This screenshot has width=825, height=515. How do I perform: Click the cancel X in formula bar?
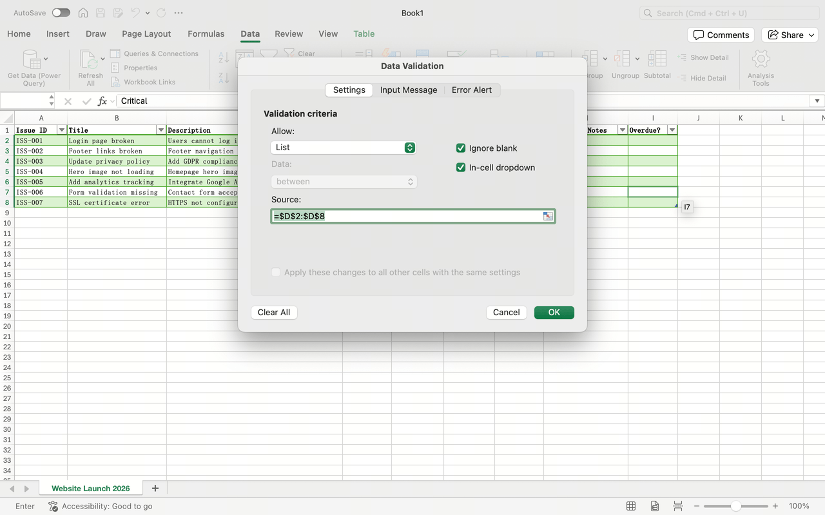[x=68, y=101]
